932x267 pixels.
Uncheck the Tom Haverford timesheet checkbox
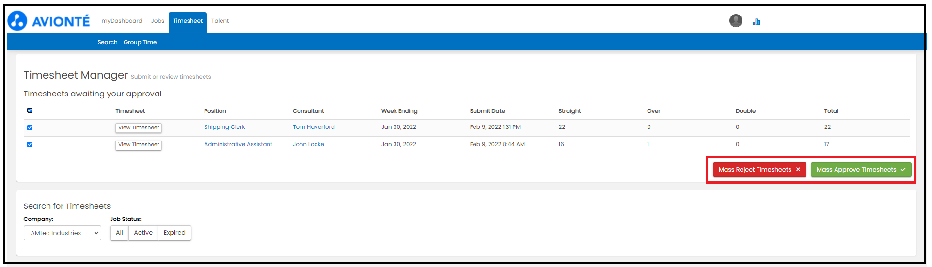click(30, 127)
